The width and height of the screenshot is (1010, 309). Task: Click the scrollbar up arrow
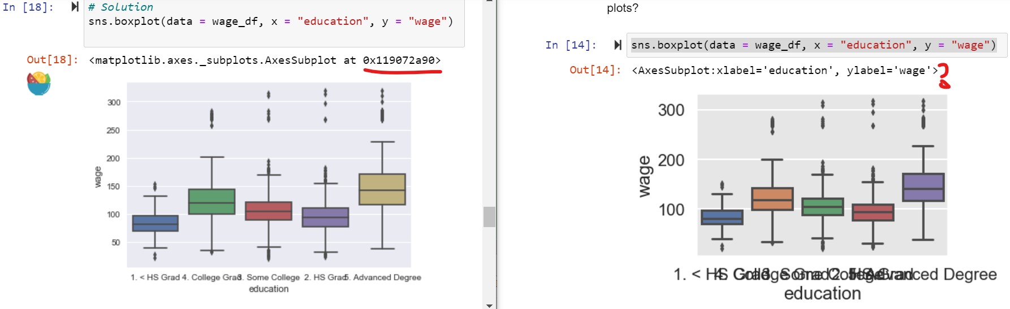point(489,2)
